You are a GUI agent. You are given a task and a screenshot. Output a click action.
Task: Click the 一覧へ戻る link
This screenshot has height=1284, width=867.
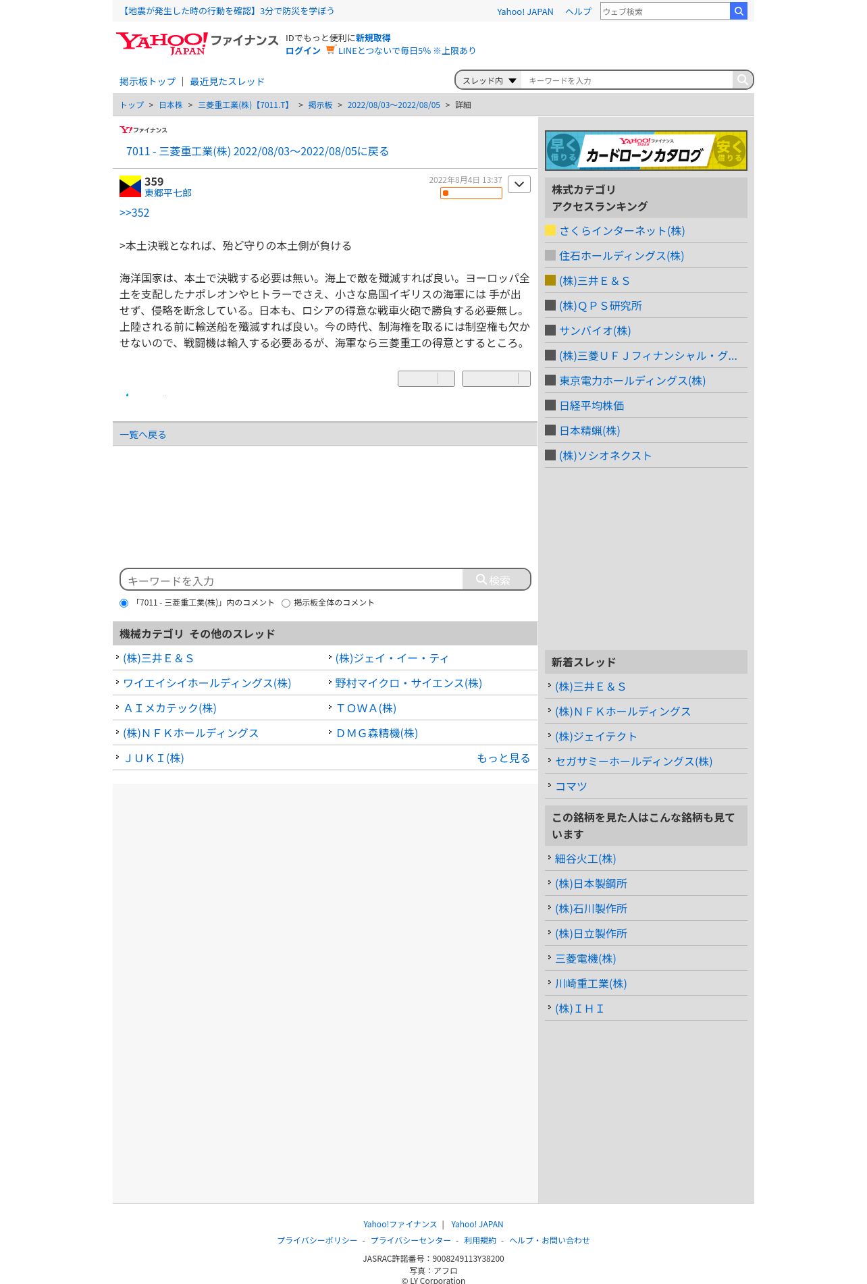click(142, 434)
